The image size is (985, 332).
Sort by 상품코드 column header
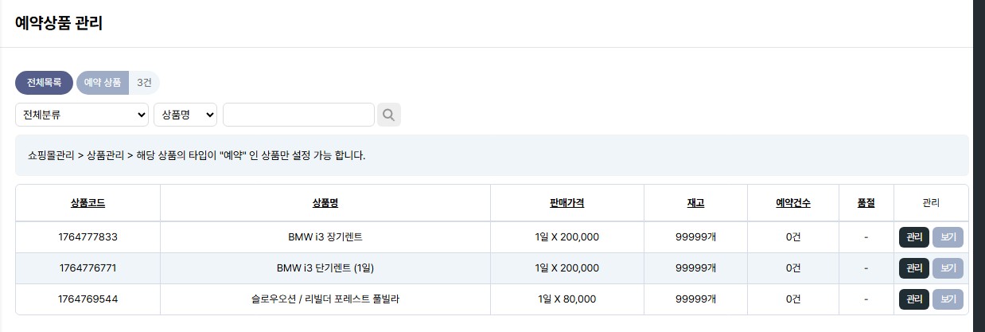88,203
